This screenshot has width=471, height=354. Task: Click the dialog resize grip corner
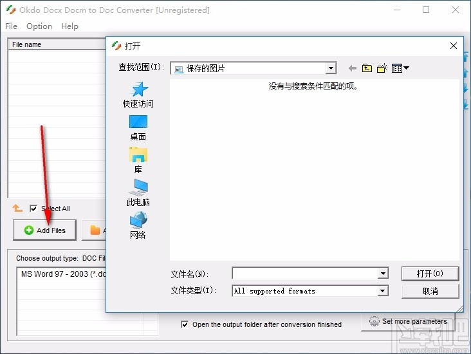point(460,308)
